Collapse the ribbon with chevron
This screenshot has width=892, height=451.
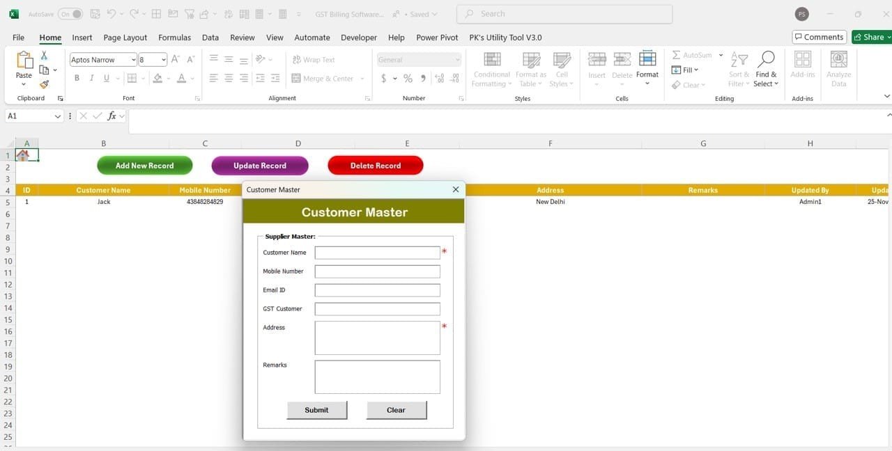887,96
